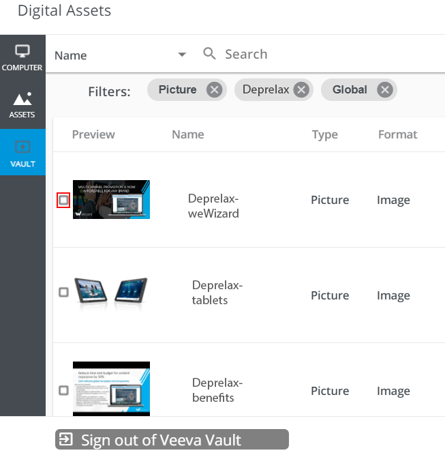Open the Assets sidebar section
Viewport: 445px width, 455px height.
coord(22,104)
